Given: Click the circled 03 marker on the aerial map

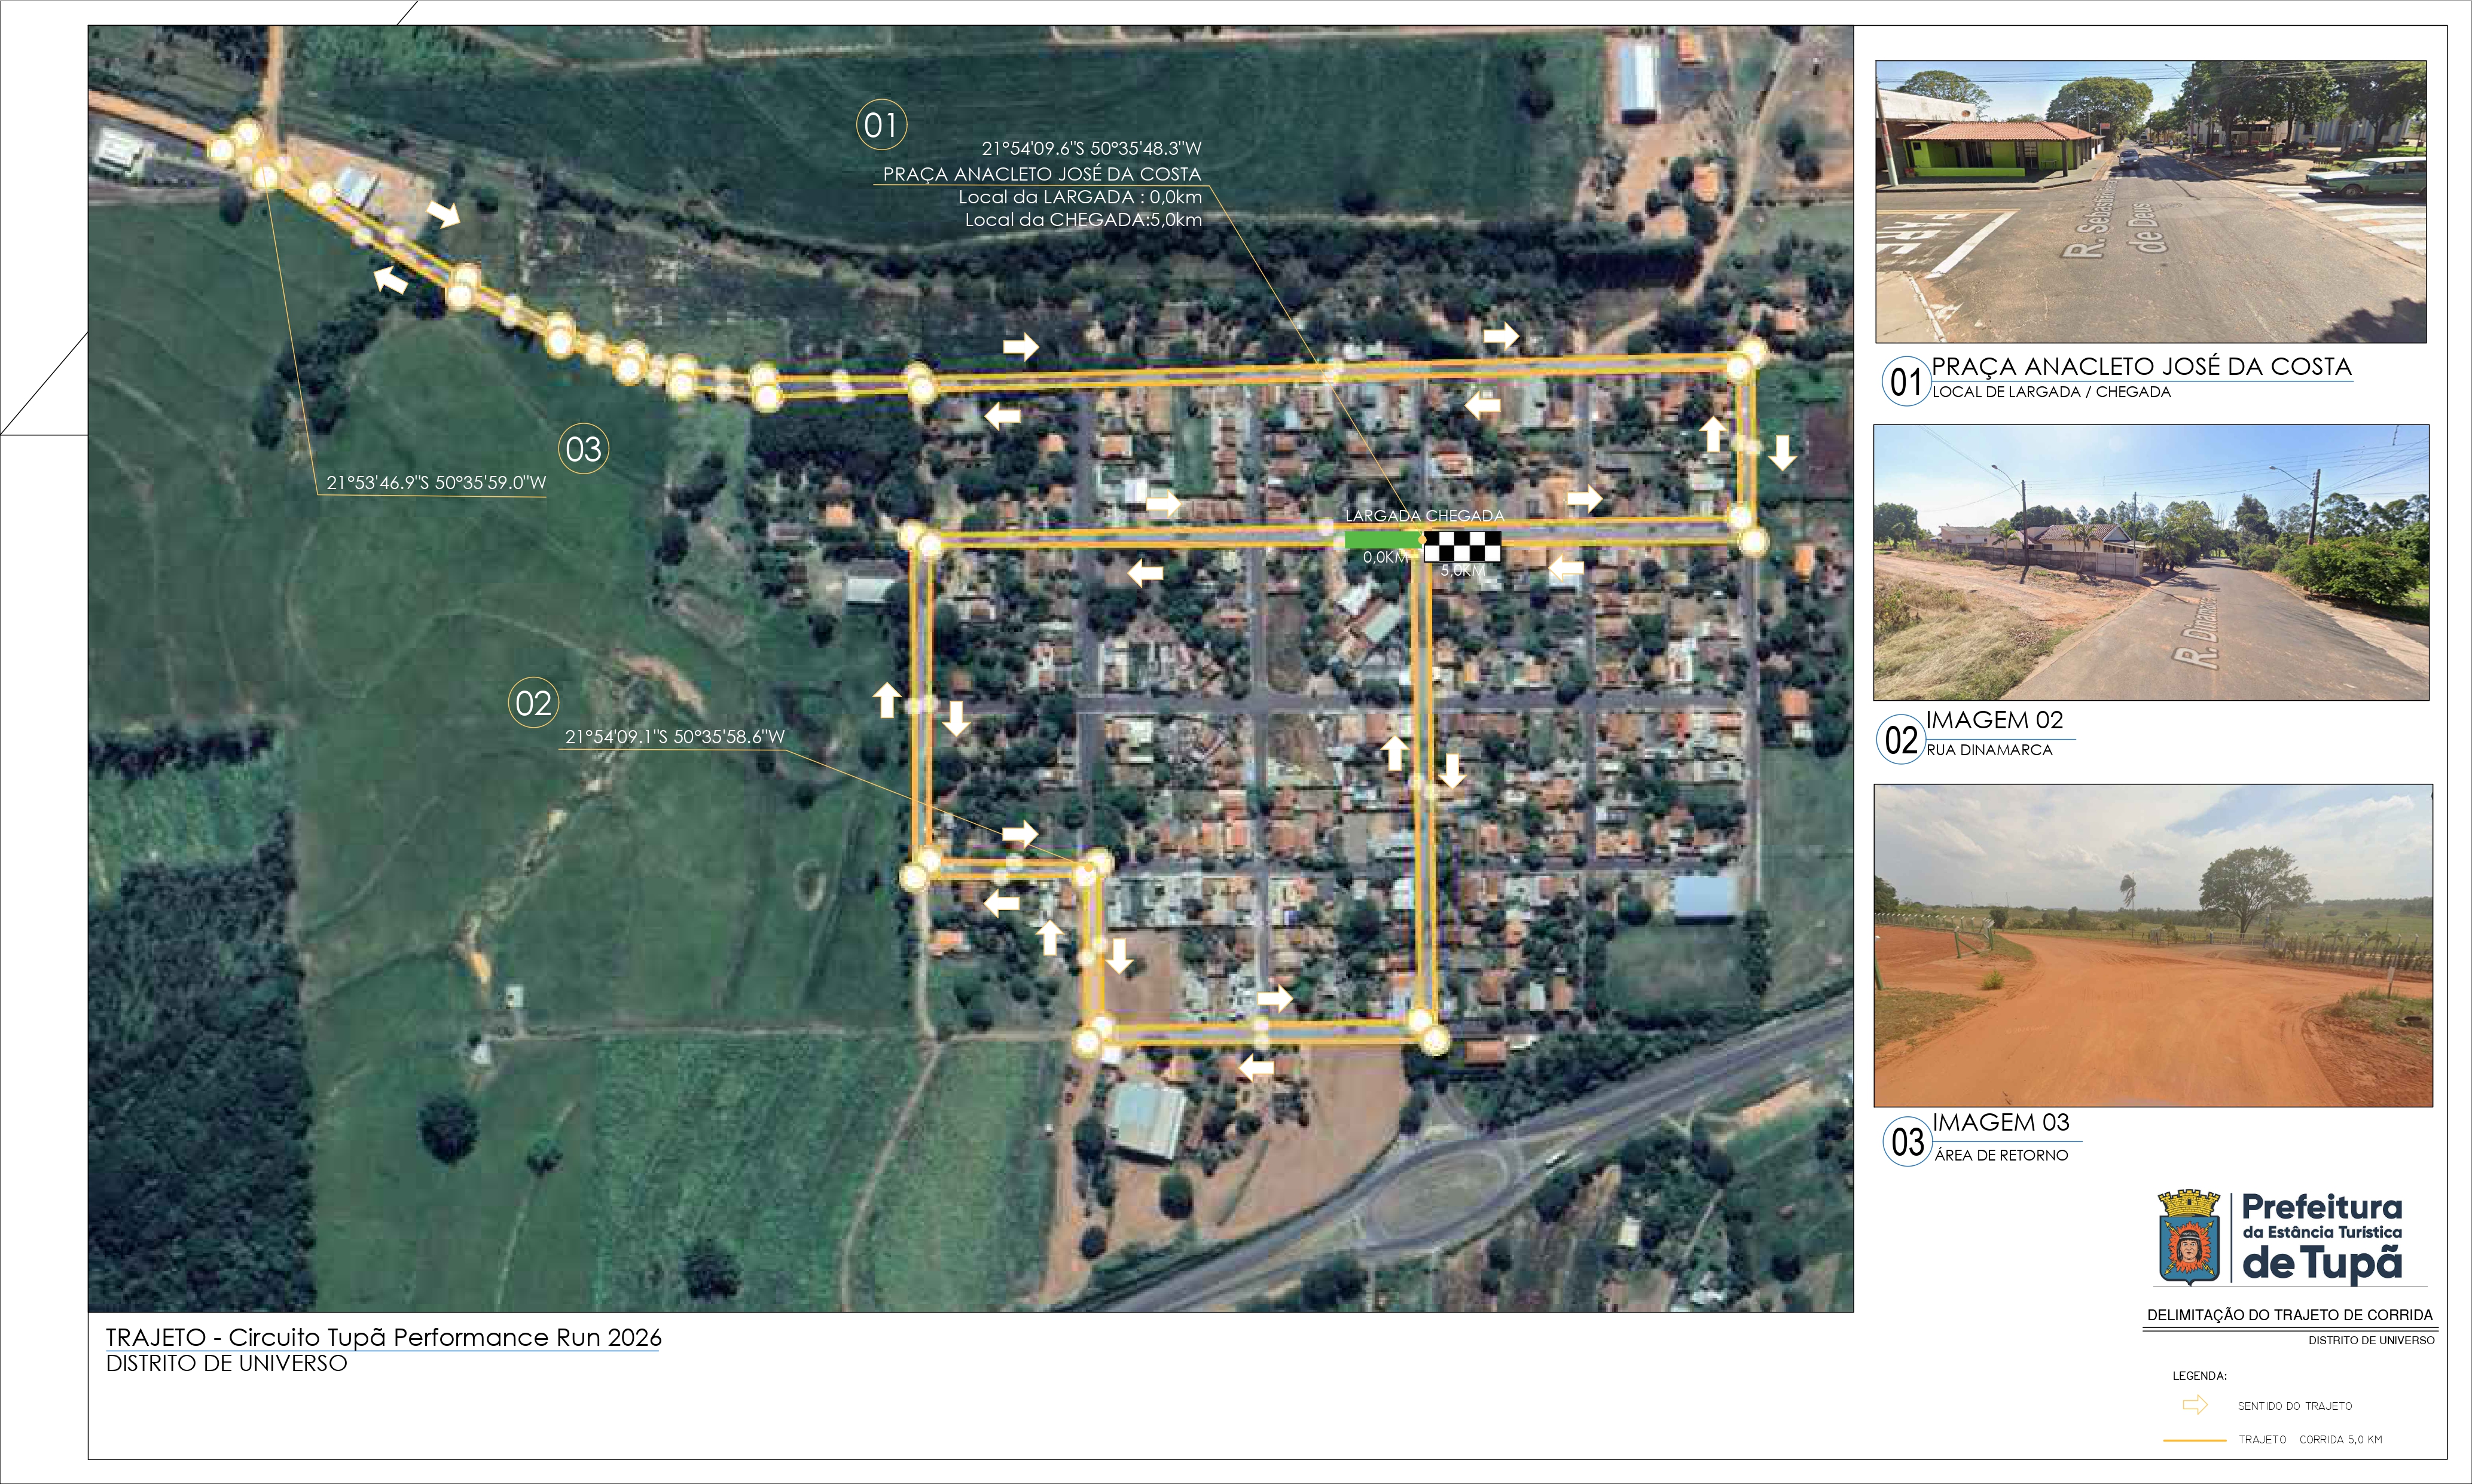Looking at the screenshot, I should pos(583,448).
